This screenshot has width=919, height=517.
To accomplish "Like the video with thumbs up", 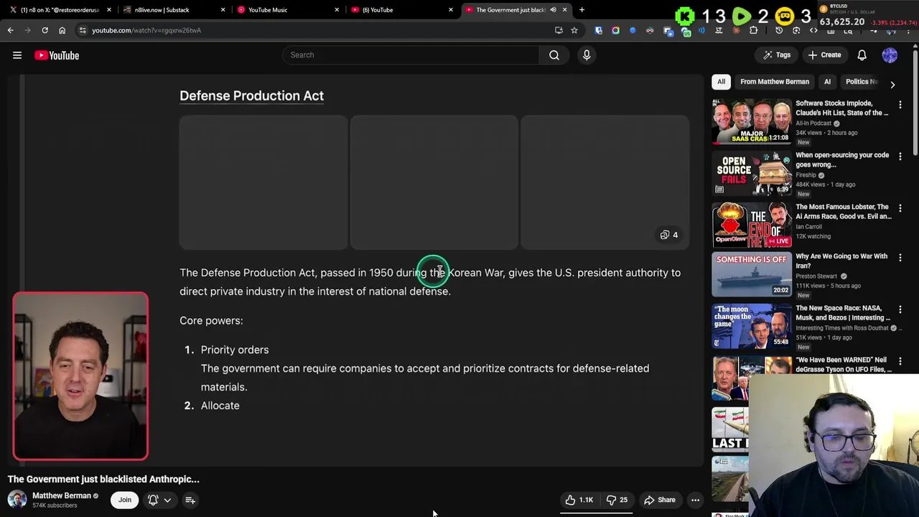I will tap(579, 500).
